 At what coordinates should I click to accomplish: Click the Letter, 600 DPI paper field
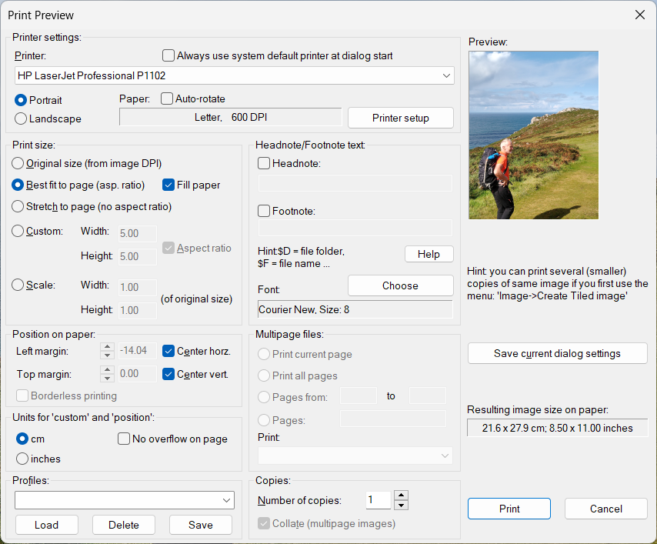pyautogui.click(x=231, y=117)
